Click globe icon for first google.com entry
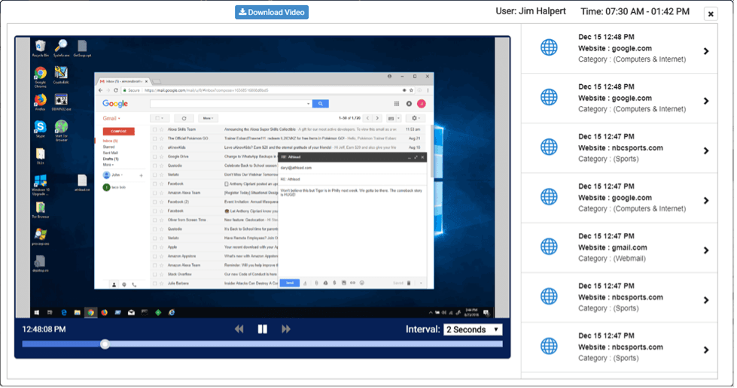 pyautogui.click(x=550, y=47)
